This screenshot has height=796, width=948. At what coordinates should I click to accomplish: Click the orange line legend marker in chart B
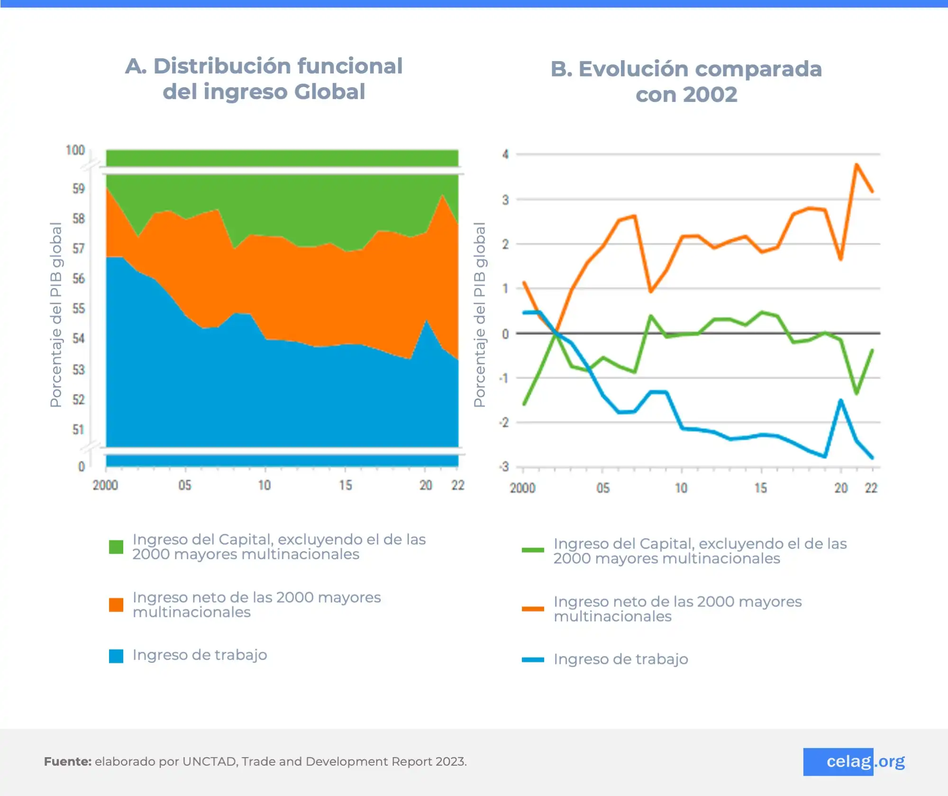(x=533, y=608)
